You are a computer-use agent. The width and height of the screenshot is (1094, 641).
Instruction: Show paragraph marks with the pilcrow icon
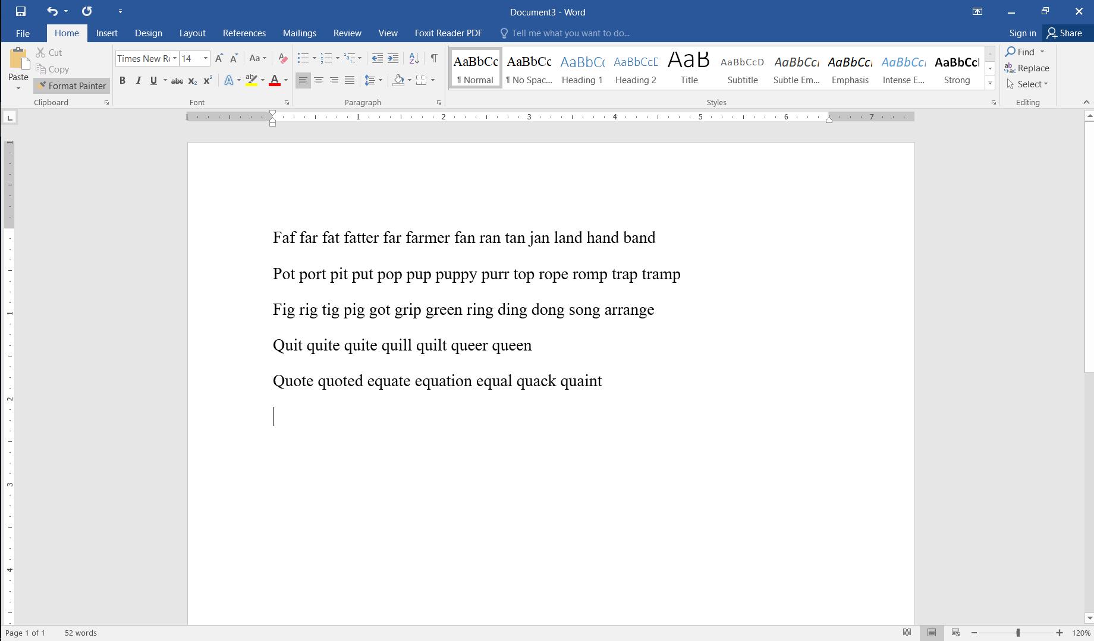[434, 58]
